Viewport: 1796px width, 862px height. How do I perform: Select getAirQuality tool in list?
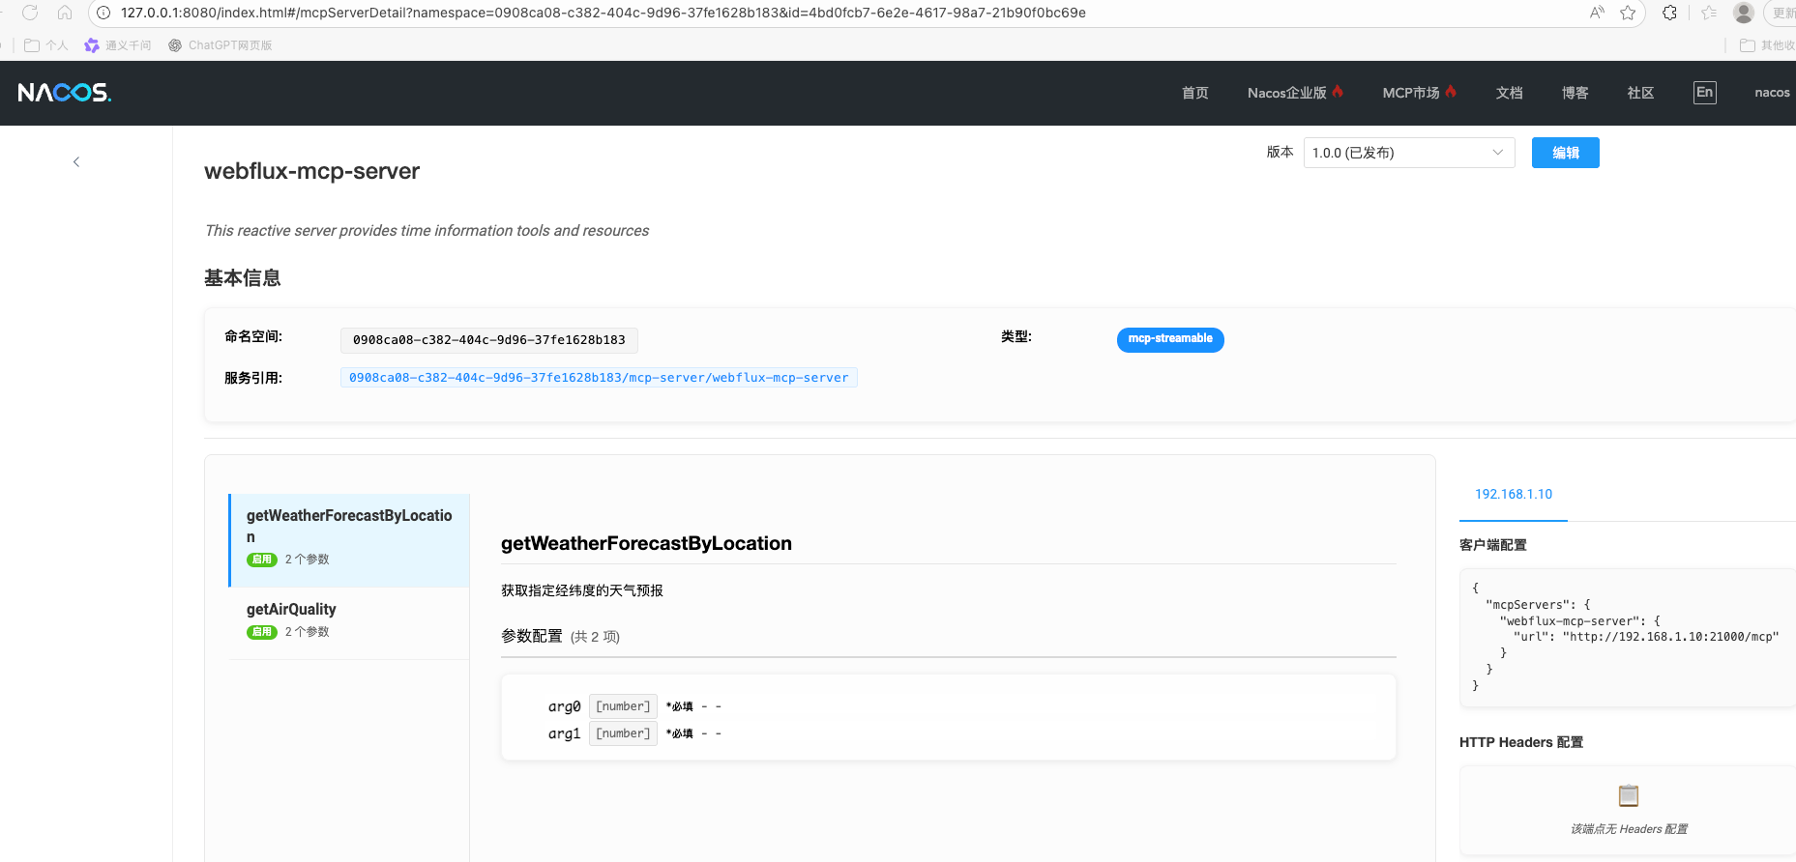349,623
